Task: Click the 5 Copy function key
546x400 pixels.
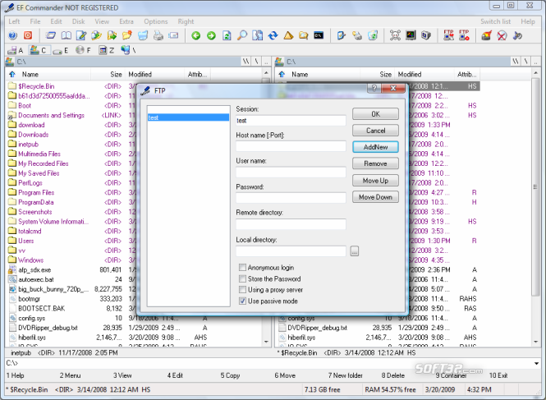Action: click(230, 375)
